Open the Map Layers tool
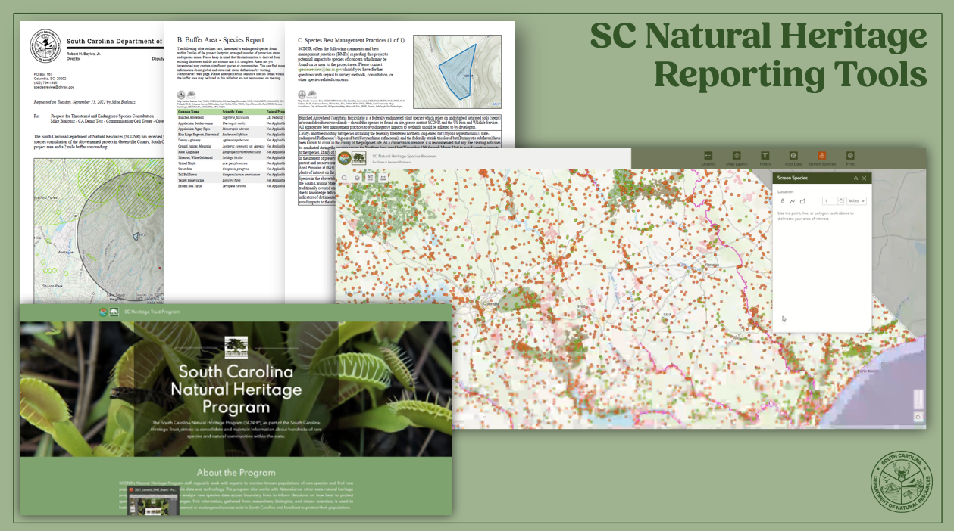Screen dimensions: 954x531 (737, 155)
